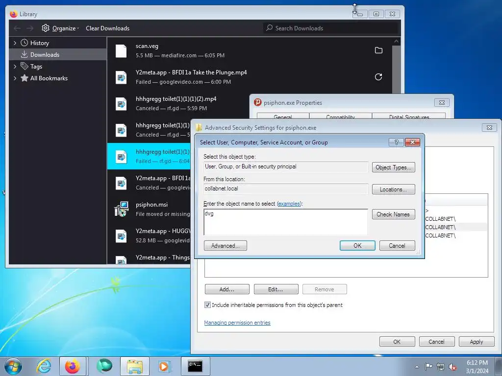Select History in Library sidebar

click(x=39, y=43)
